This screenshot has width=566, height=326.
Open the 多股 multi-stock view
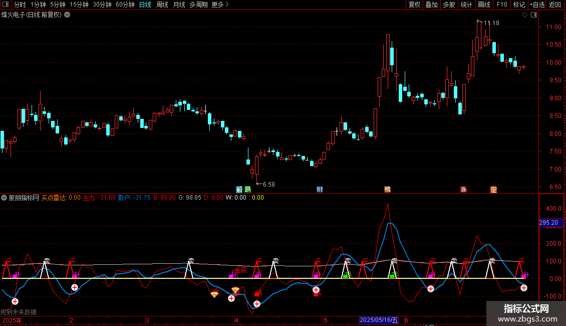click(449, 5)
